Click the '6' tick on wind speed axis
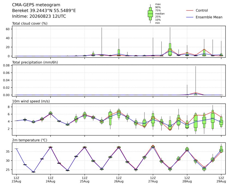229x186 pixels. coord(9,114)
